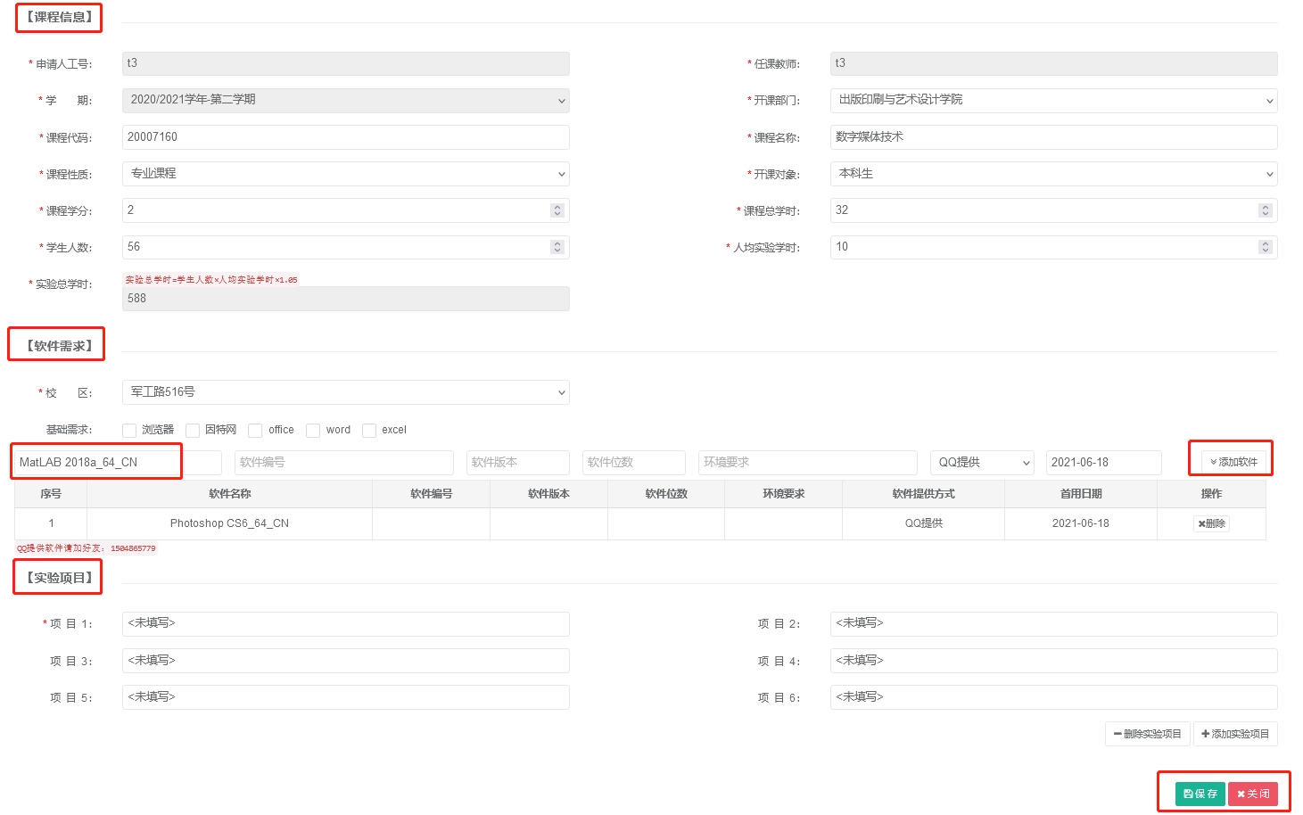The image size is (1303, 815).
Task: Expand the QQ提供 software provision dropdown
Action: (x=982, y=463)
